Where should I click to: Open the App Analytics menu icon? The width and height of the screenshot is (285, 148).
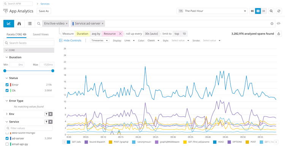pos(5,11)
